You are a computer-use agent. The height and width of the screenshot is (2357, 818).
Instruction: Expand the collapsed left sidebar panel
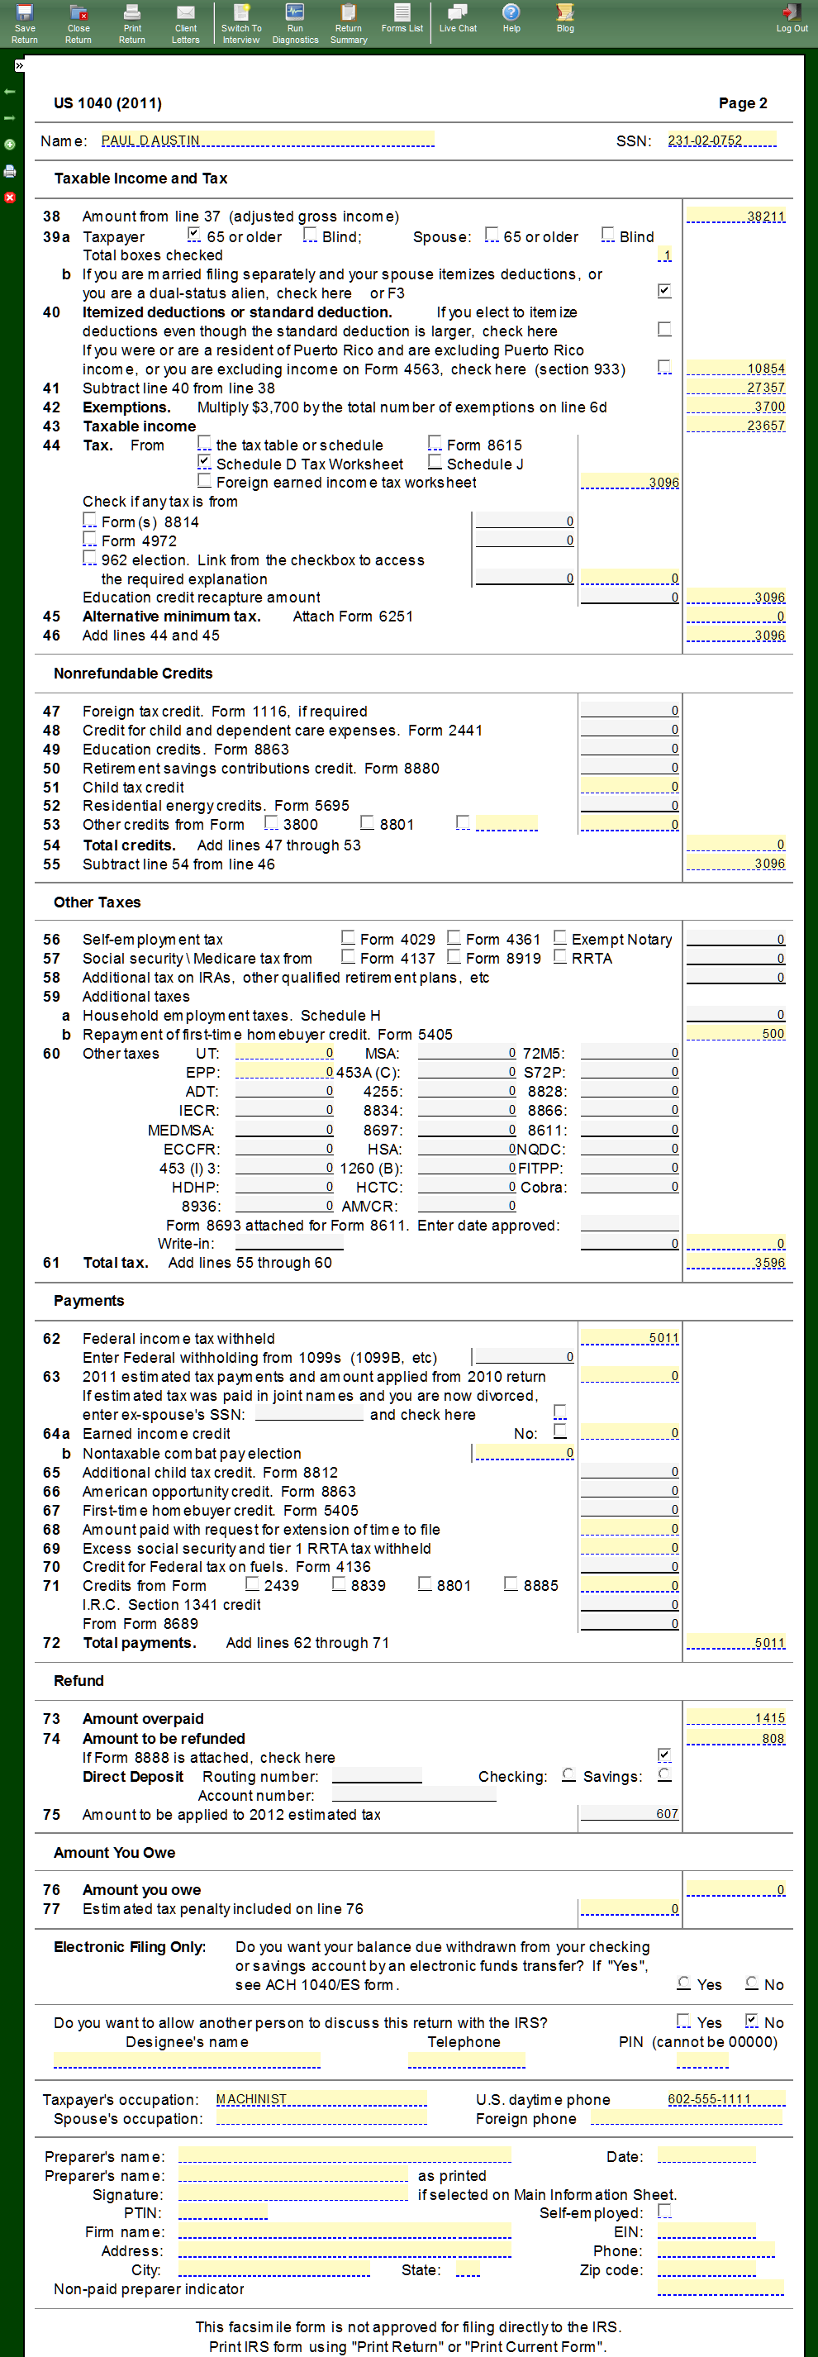point(18,66)
